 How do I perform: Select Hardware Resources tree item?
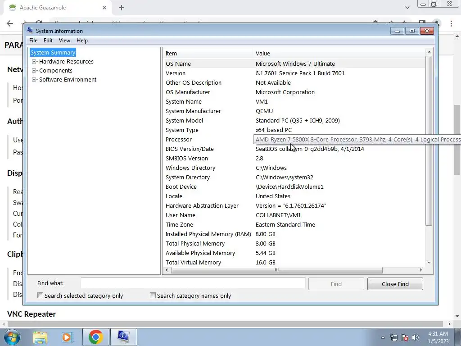[66, 61]
